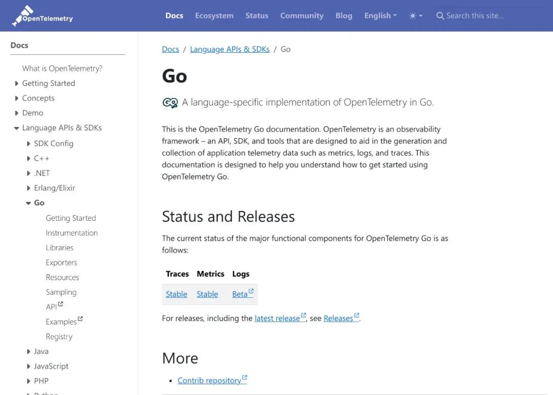The height and width of the screenshot is (395, 553).
Task: Click the Traces Stable status link
Action: click(176, 294)
